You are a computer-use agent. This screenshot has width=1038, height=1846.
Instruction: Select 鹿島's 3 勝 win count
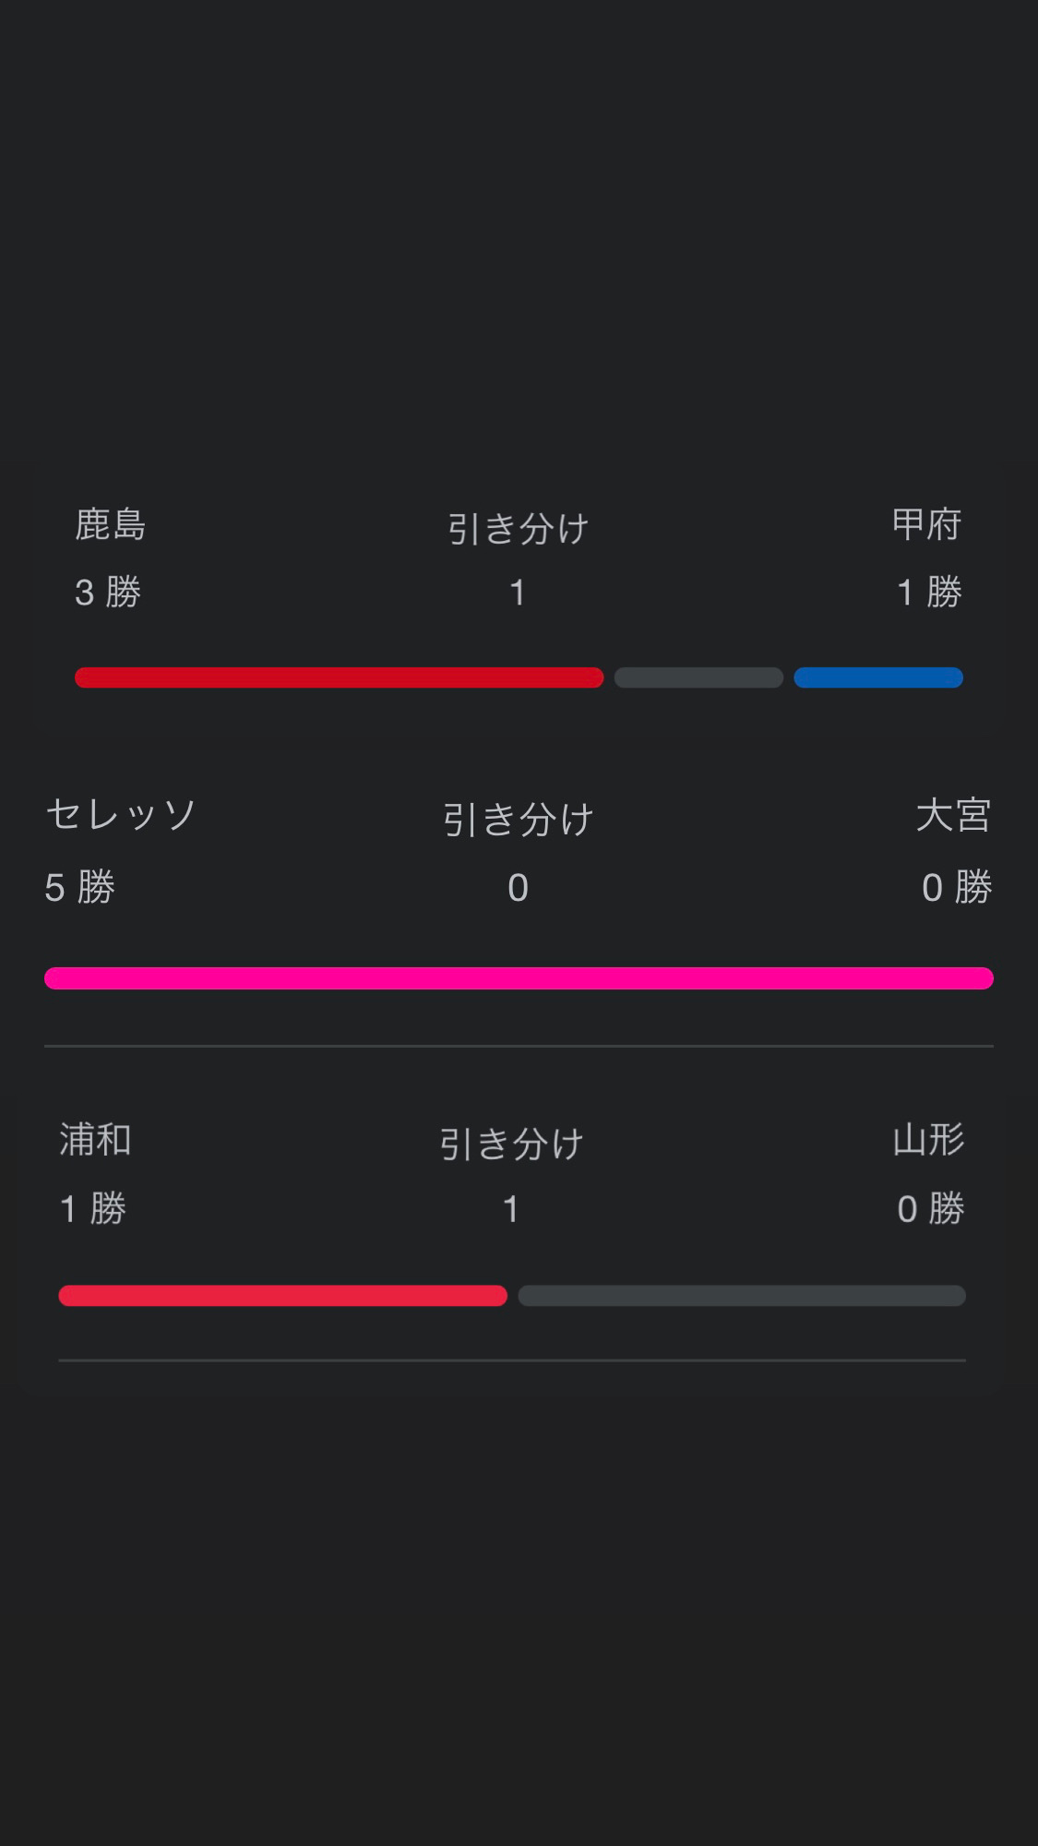(108, 593)
